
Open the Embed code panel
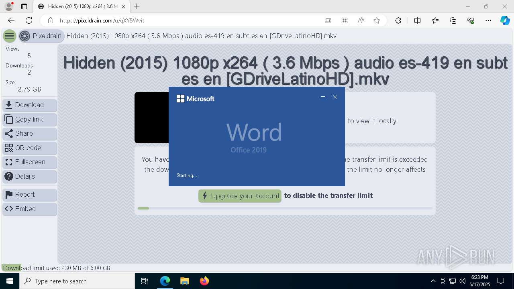(x=30, y=209)
